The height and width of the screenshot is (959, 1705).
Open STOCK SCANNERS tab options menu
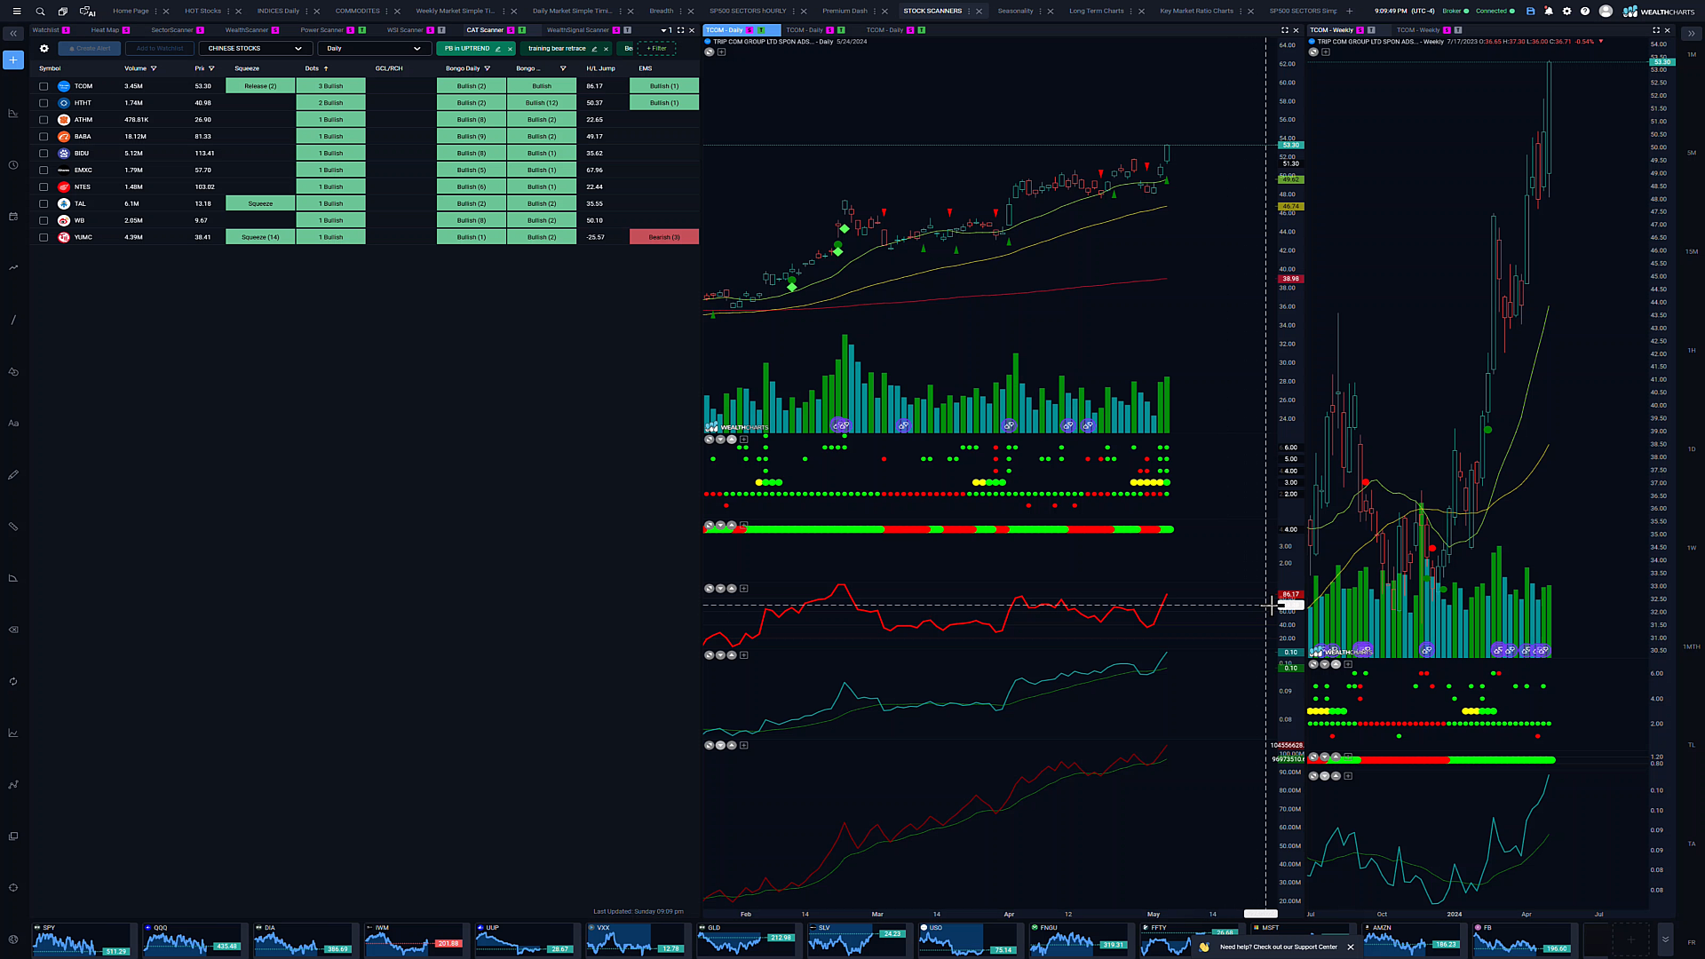click(x=969, y=12)
